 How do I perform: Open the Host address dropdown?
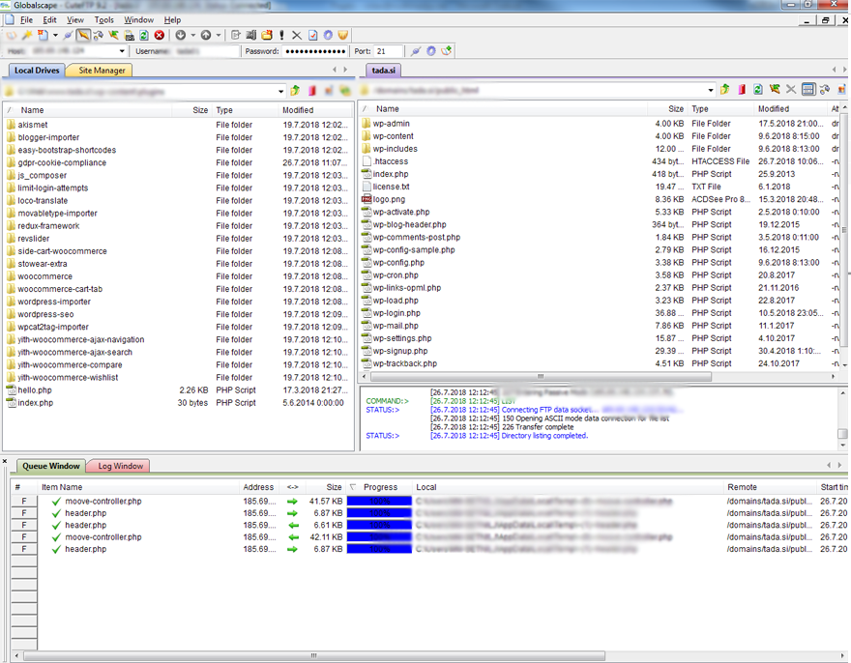click(x=121, y=51)
